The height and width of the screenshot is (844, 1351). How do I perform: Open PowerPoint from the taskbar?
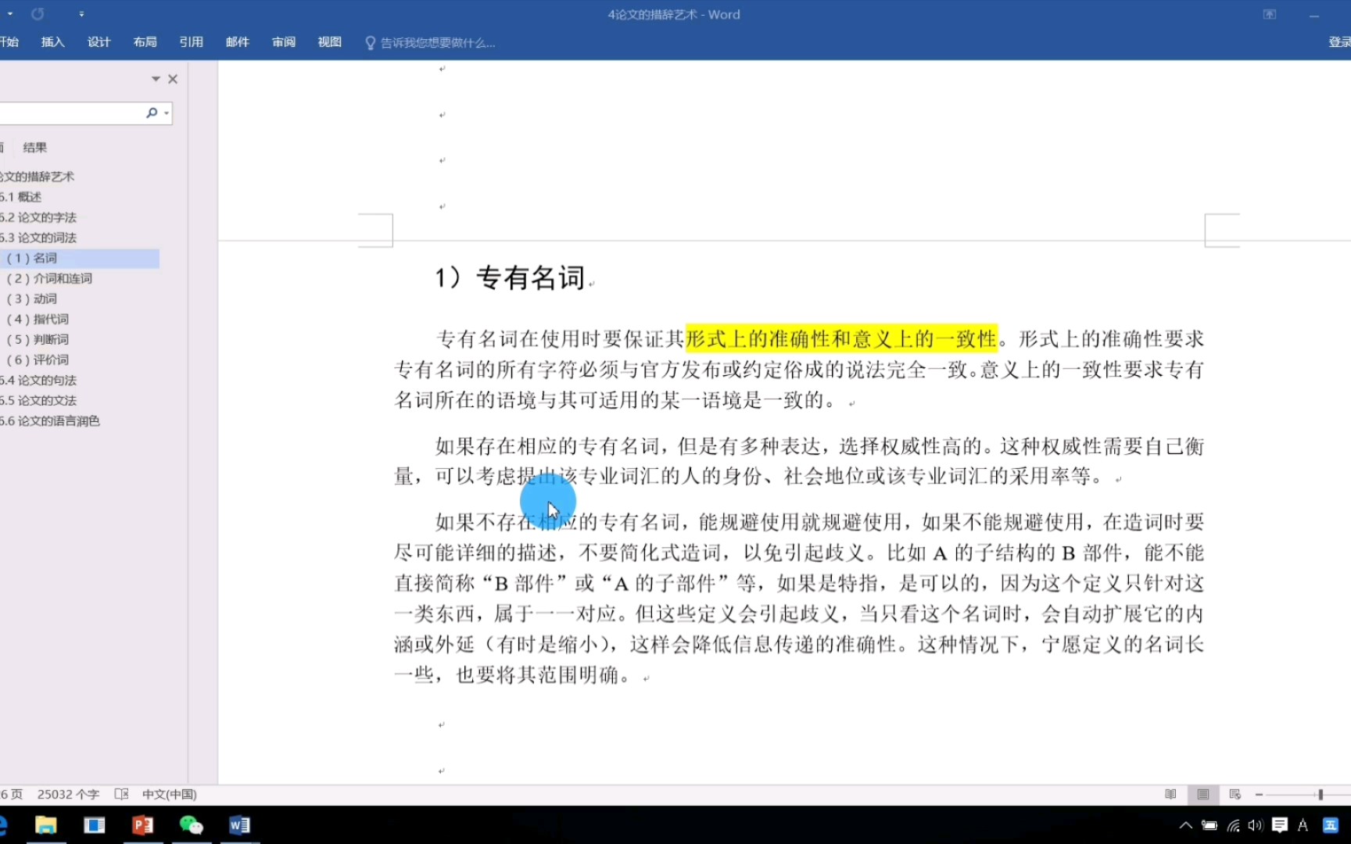click(x=143, y=825)
